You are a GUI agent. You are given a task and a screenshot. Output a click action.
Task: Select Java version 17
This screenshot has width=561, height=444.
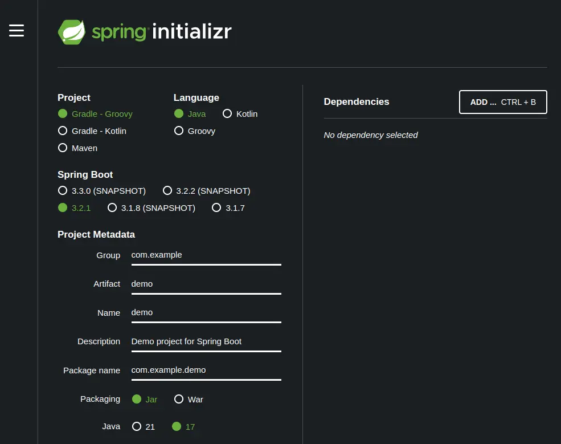pyautogui.click(x=183, y=426)
